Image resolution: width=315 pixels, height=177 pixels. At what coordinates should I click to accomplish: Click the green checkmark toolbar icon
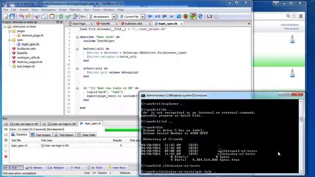coord(68,16)
